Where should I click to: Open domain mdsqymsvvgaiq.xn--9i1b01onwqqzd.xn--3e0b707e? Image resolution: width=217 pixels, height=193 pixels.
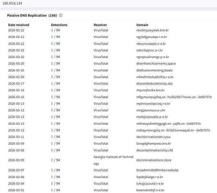(173, 130)
